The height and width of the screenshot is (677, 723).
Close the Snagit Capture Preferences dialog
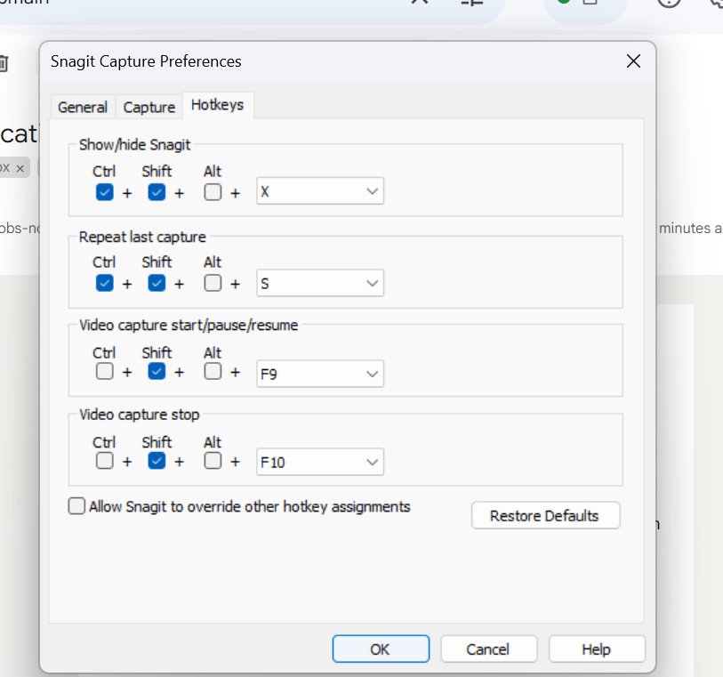633,60
